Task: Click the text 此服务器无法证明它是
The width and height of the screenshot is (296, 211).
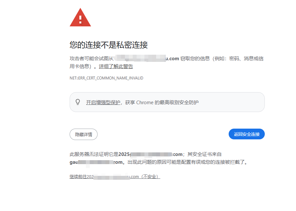Action: tap(94, 154)
